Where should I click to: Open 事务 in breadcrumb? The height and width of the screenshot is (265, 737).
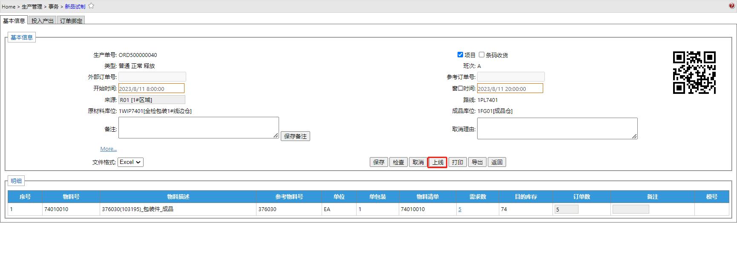54,6
